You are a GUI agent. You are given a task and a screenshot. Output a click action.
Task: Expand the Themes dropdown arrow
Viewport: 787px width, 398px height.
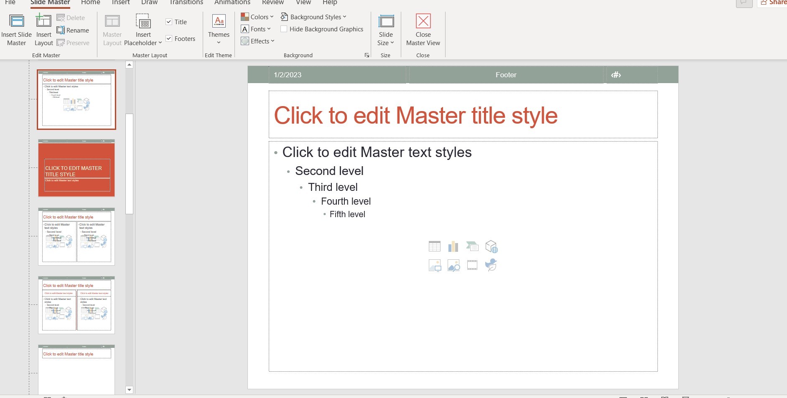click(x=219, y=43)
